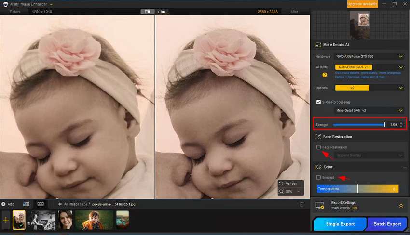This screenshot has height=235, width=410.
Task: Collapse the Color section with the minus icon
Action: coord(405,167)
